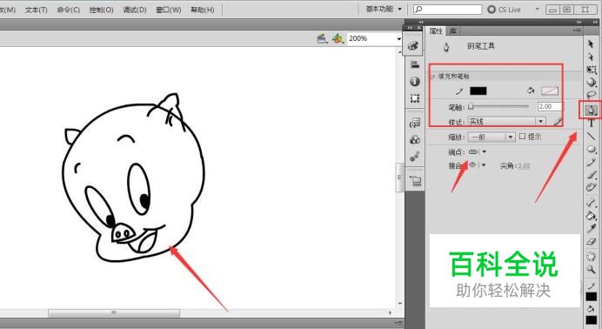Switch to the 属性 properties tab
Screen dimensions: 602x329
click(x=436, y=31)
